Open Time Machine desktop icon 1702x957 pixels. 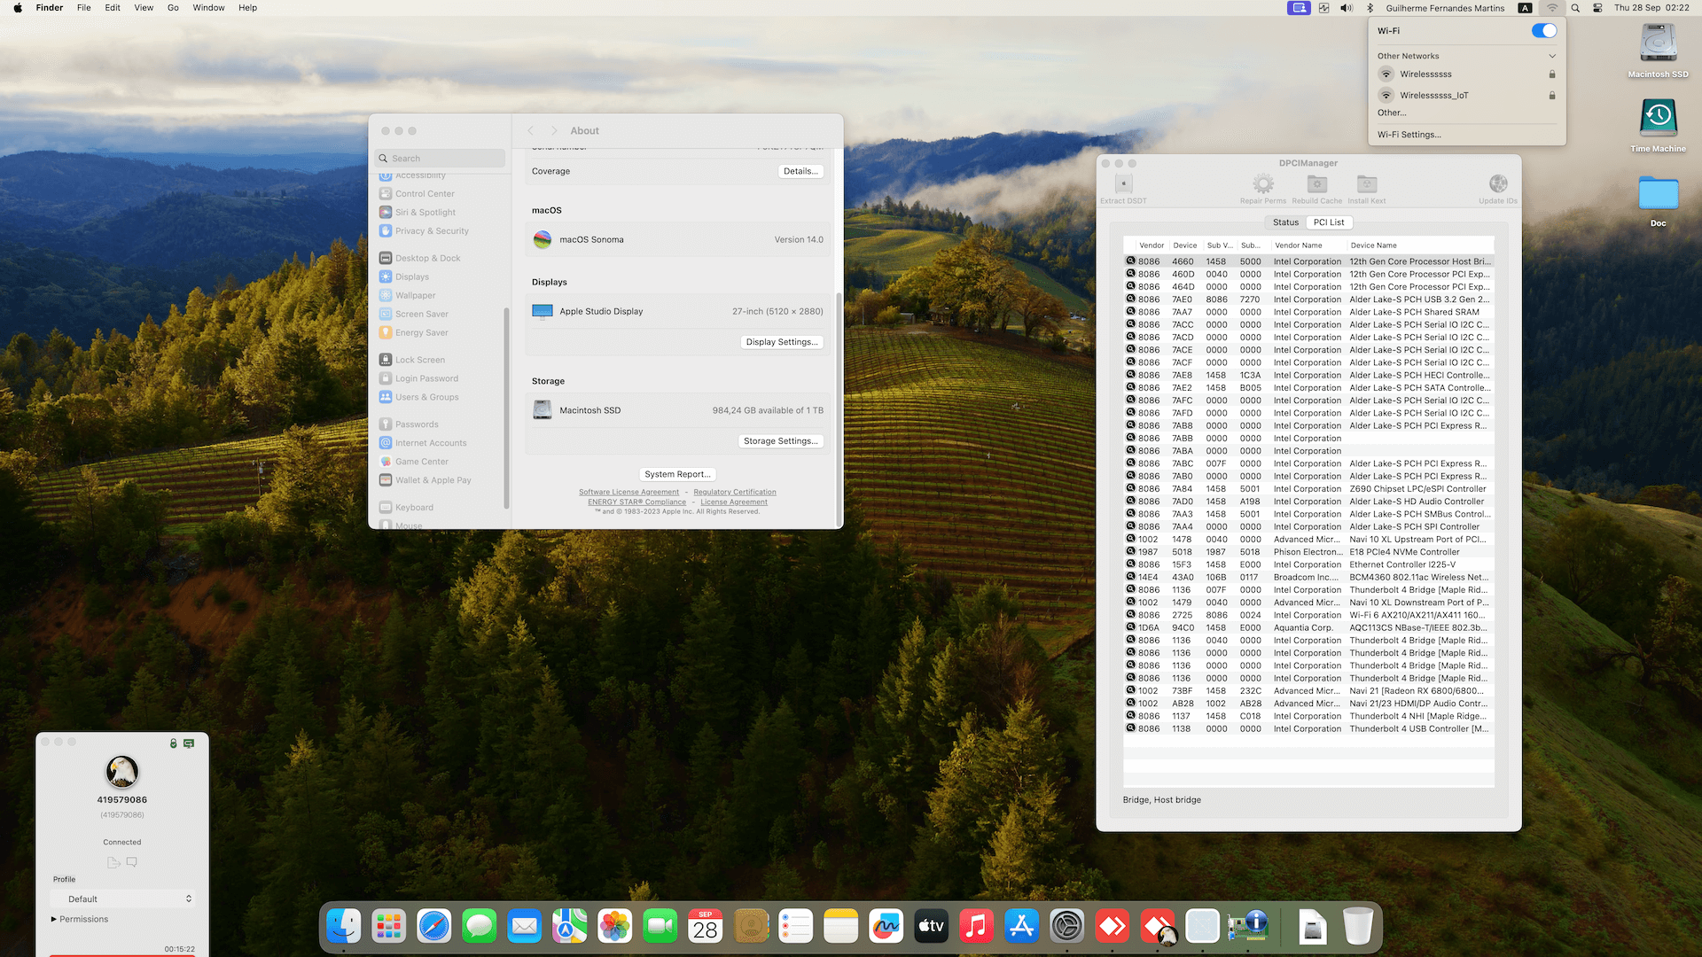(x=1658, y=117)
